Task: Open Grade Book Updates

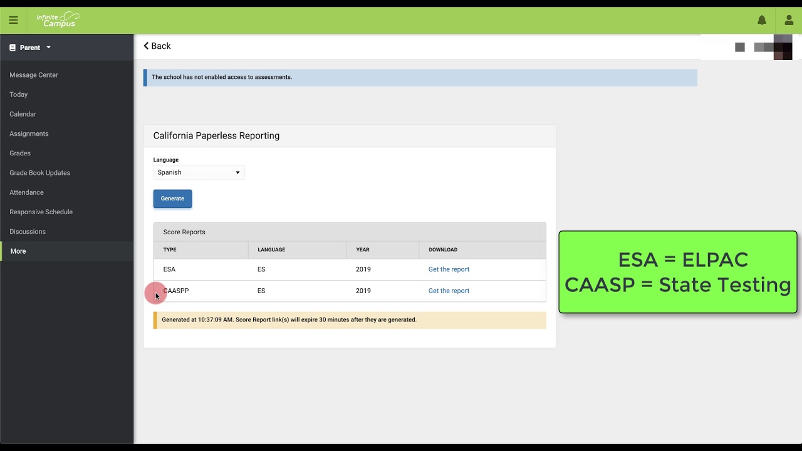Action: [x=39, y=173]
